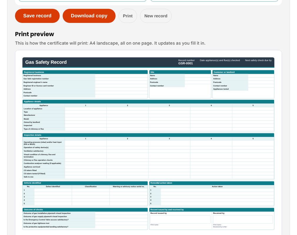
Task: Click the 'Model' row label
Action: coord(26,119)
